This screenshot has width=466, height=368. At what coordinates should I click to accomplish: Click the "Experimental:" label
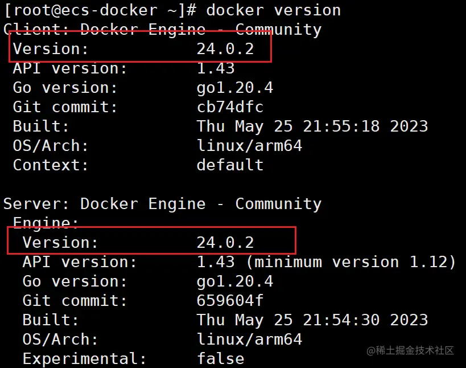point(84,359)
